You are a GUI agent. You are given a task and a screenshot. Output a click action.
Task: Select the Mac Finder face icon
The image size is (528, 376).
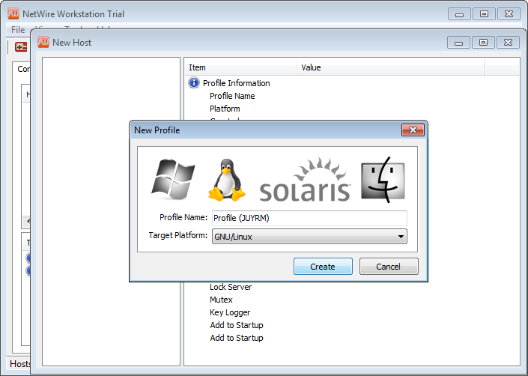[383, 180]
